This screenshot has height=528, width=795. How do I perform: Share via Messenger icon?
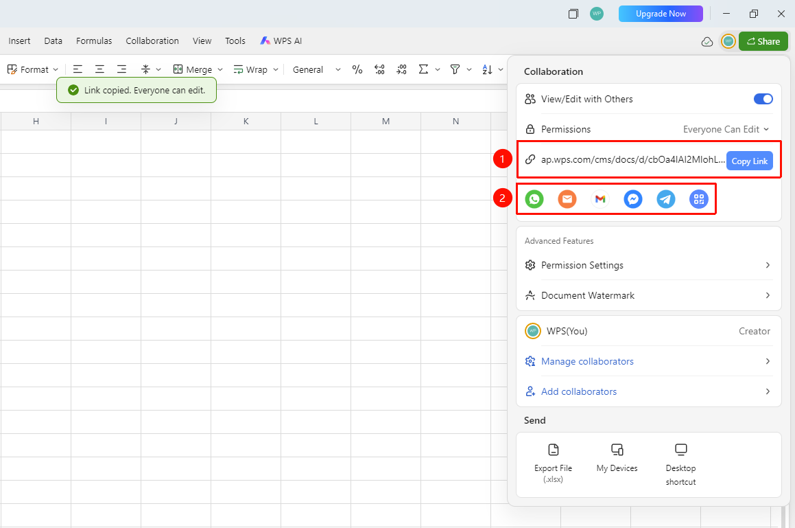point(632,199)
